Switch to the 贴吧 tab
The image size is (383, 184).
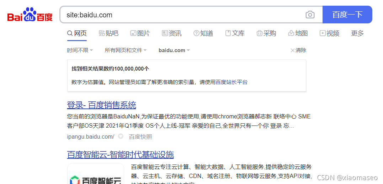108,33
